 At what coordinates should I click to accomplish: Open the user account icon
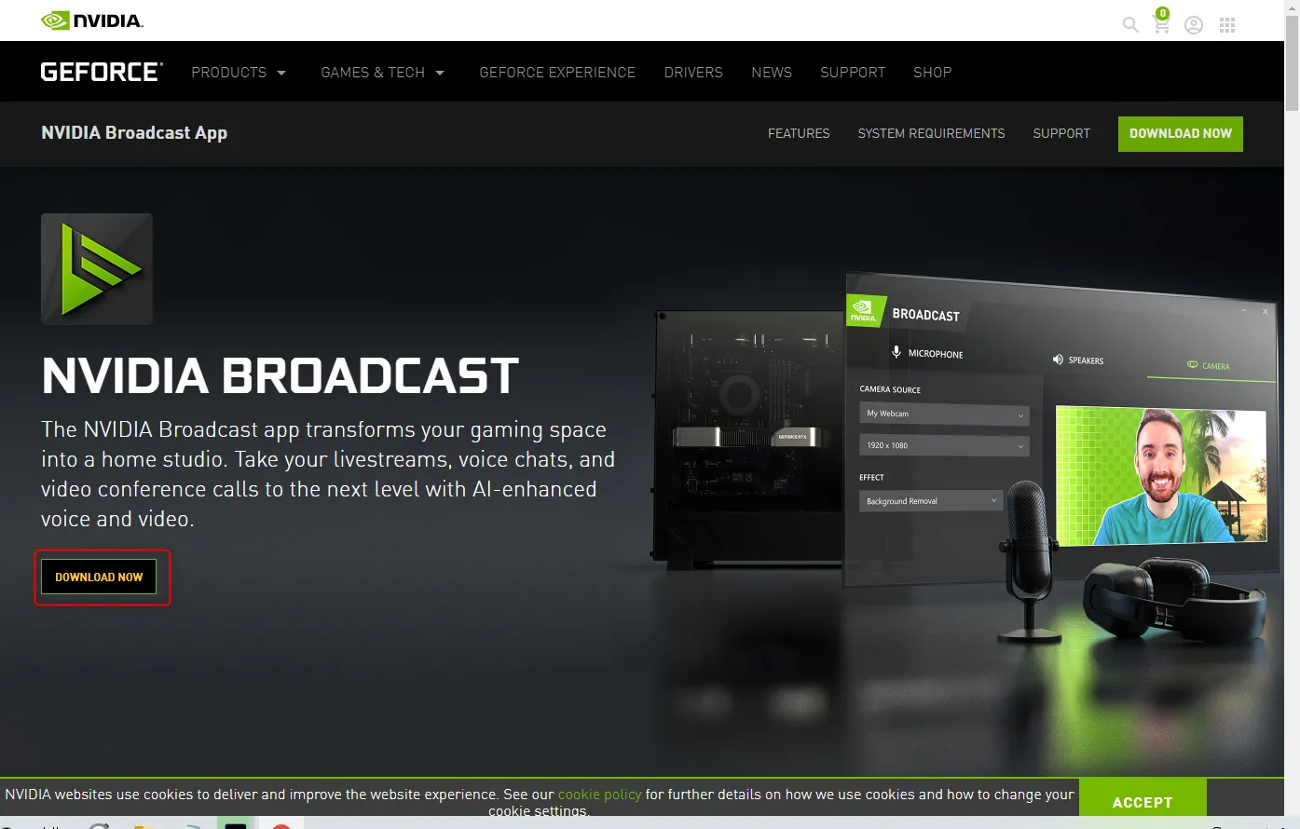1194,25
